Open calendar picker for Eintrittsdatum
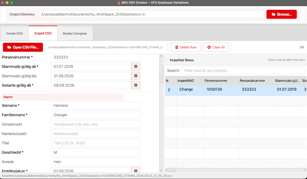Screen dimensions: 307x179 [x=136, y=170]
